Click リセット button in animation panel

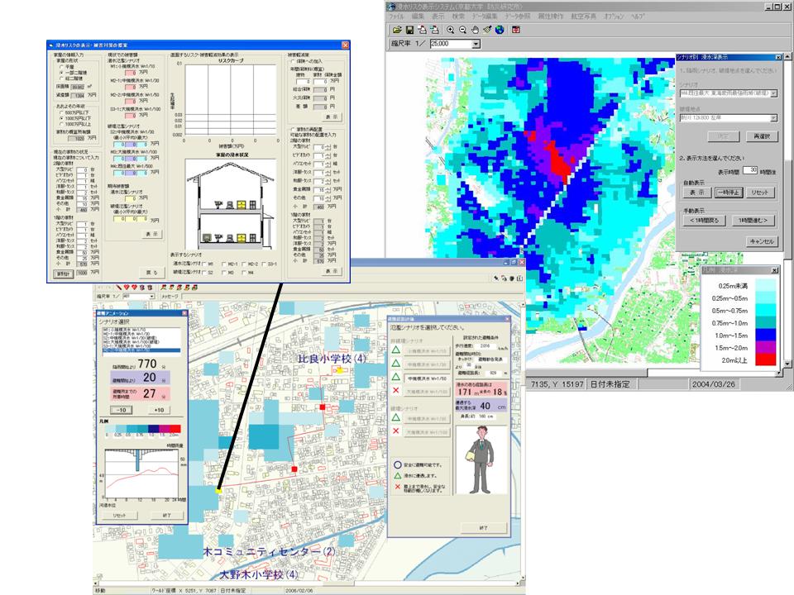point(119,515)
